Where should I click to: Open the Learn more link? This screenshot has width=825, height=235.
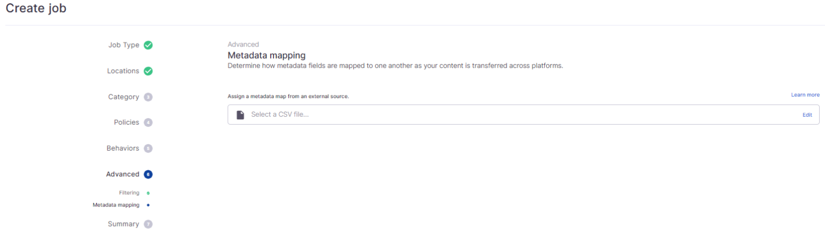coord(805,95)
